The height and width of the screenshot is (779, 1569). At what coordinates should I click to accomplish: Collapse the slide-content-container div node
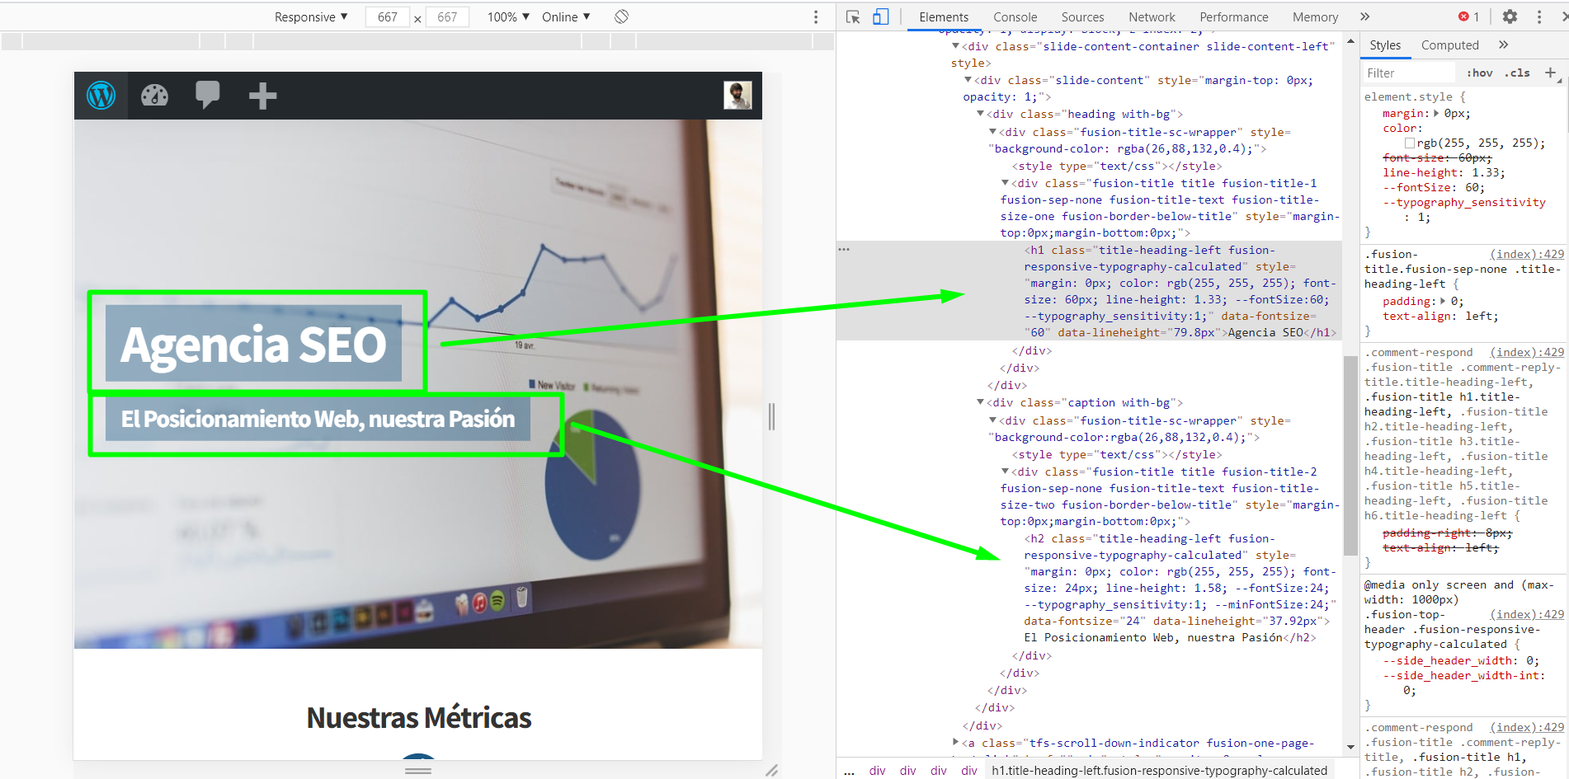click(955, 46)
